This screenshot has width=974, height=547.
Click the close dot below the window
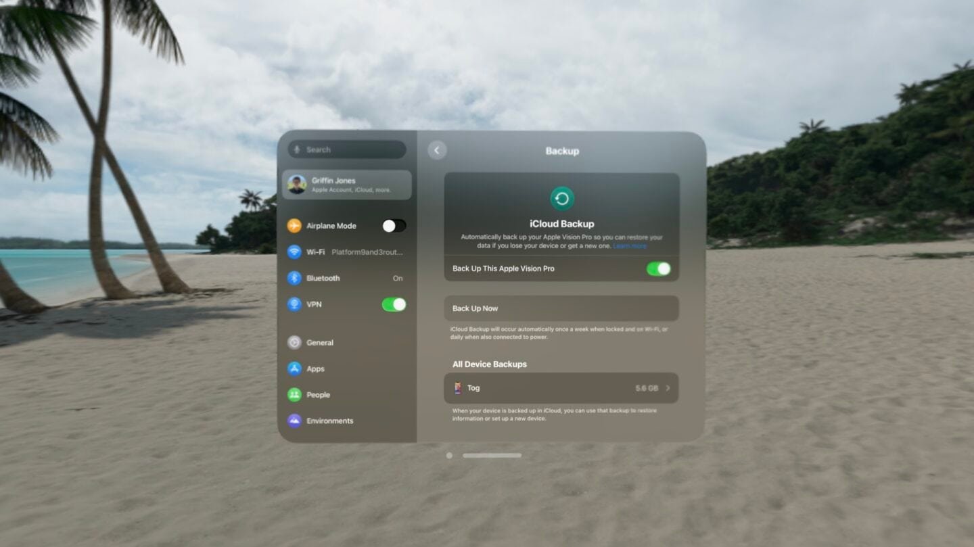click(449, 456)
